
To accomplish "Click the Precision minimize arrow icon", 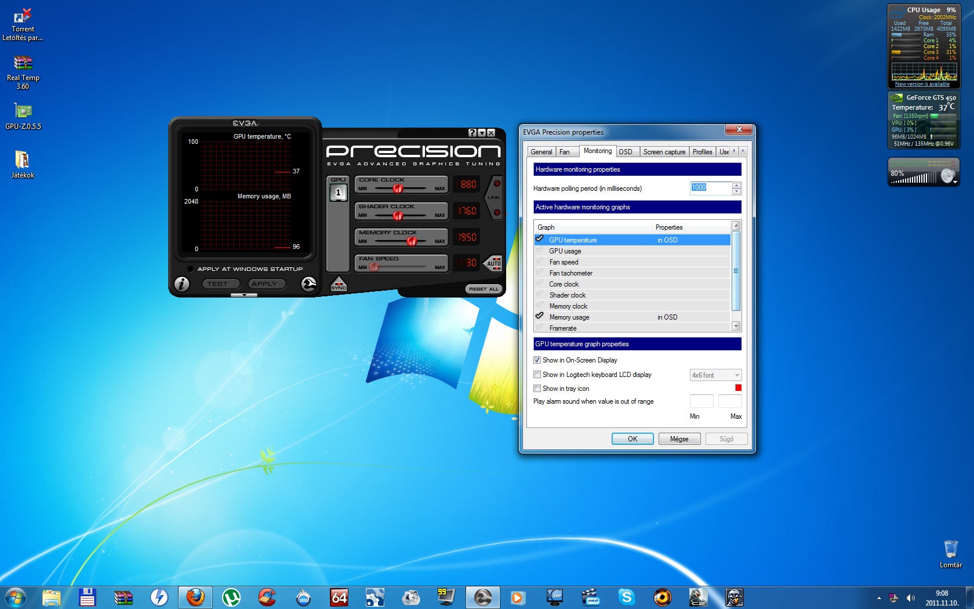I will (481, 133).
